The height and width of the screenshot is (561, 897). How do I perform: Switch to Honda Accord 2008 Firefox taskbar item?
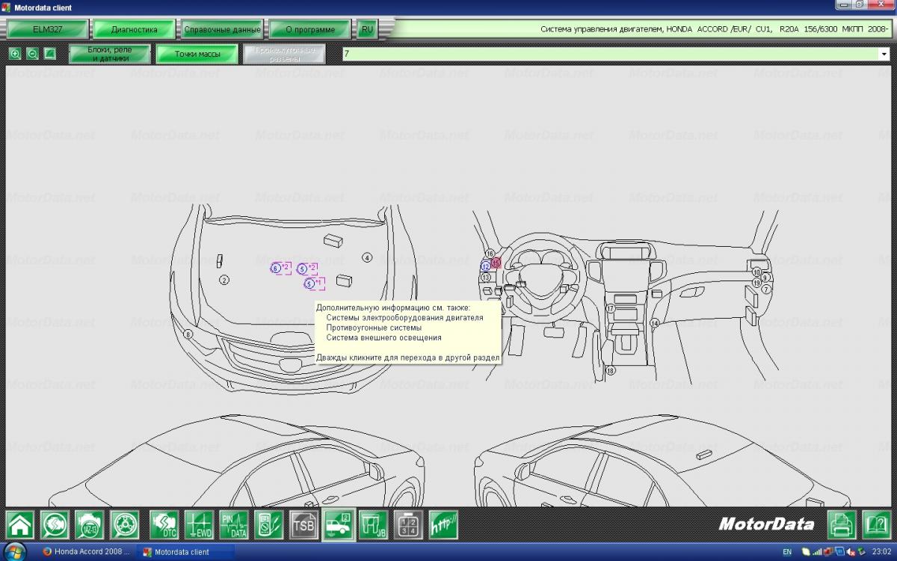86,552
